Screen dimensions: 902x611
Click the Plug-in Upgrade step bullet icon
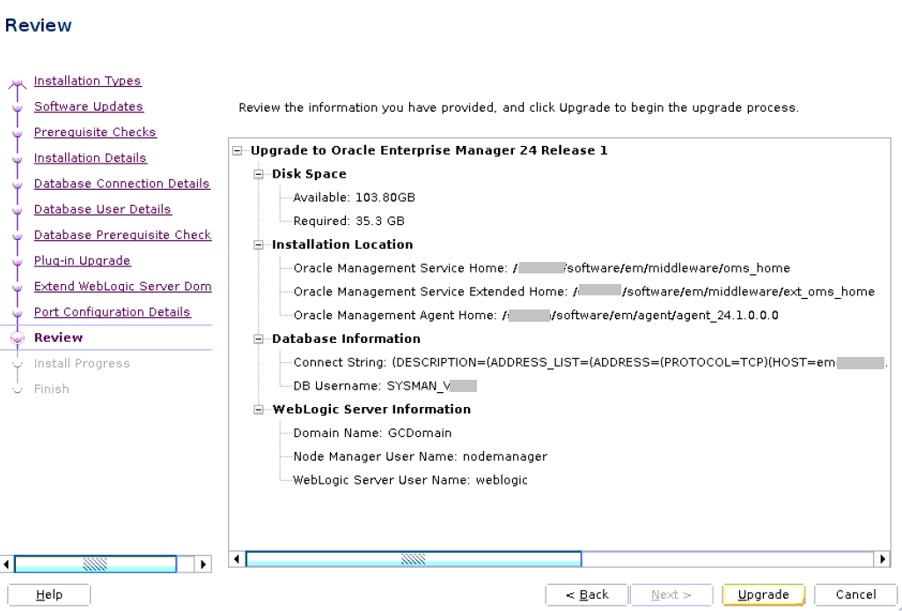[x=18, y=261]
